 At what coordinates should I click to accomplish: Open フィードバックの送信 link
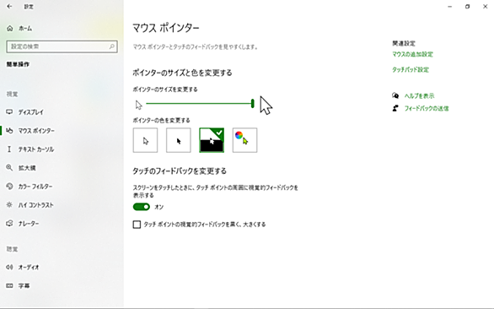(x=427, y=109)
